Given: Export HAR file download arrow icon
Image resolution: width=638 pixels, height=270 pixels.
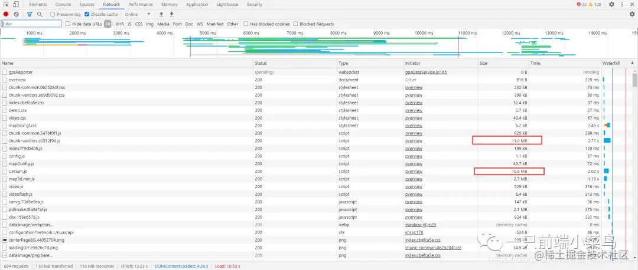Looking at the screenshot, I should 172,14.
